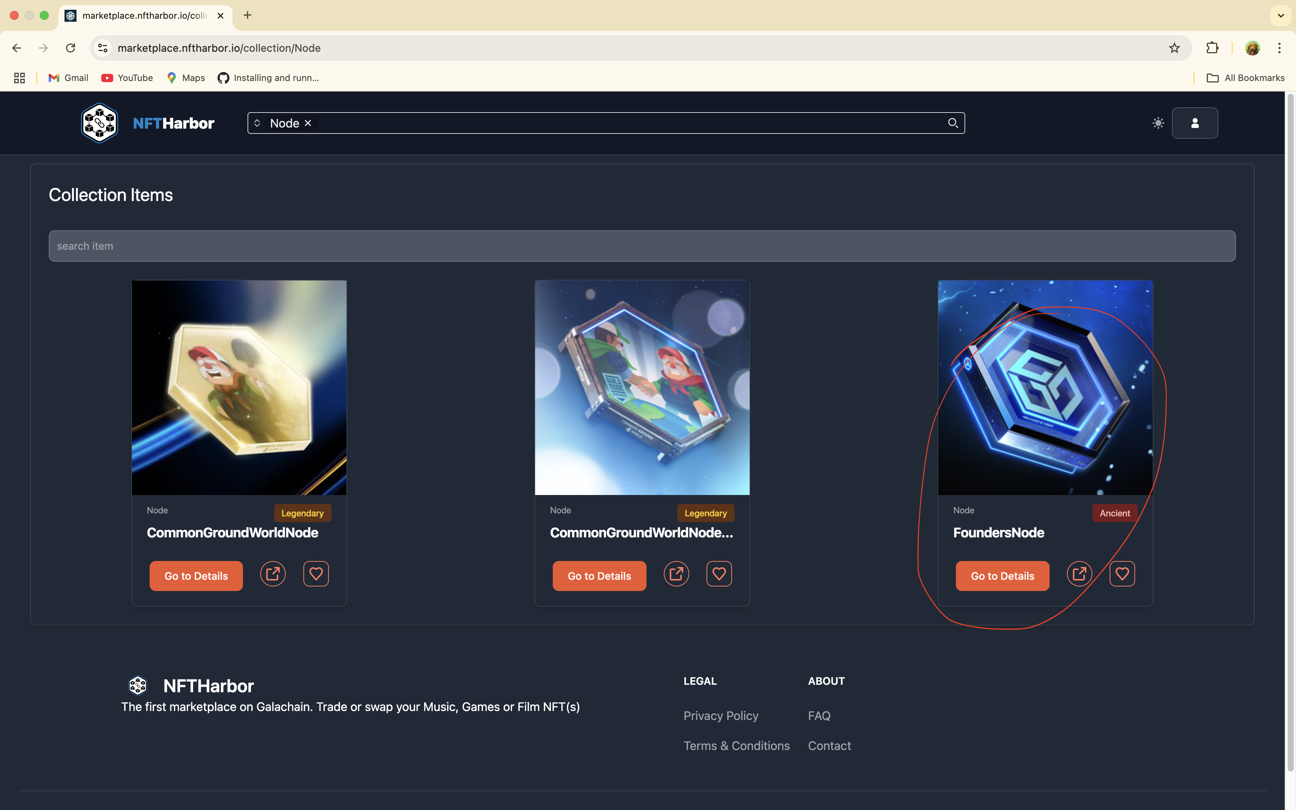
Task: Open the Maps bookmark
Action: tap(186, 78)
